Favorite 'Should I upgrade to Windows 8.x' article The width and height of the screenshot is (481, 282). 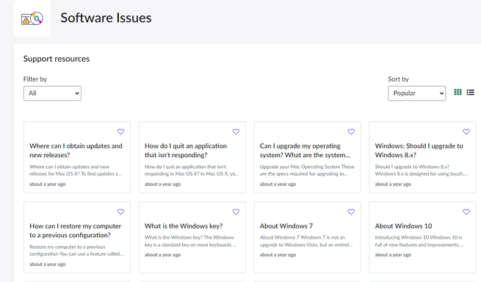pyautogui.click(x=466, y=131)
